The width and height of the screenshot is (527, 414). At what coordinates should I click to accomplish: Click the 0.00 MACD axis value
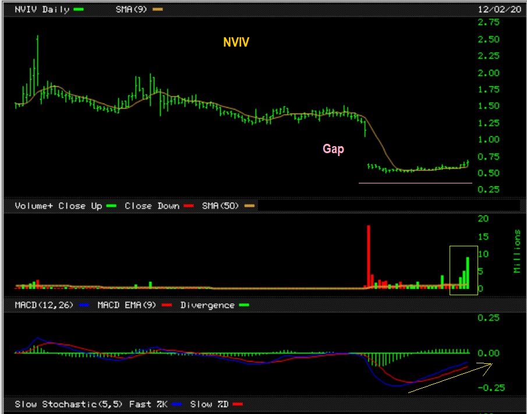click(489, 353)
